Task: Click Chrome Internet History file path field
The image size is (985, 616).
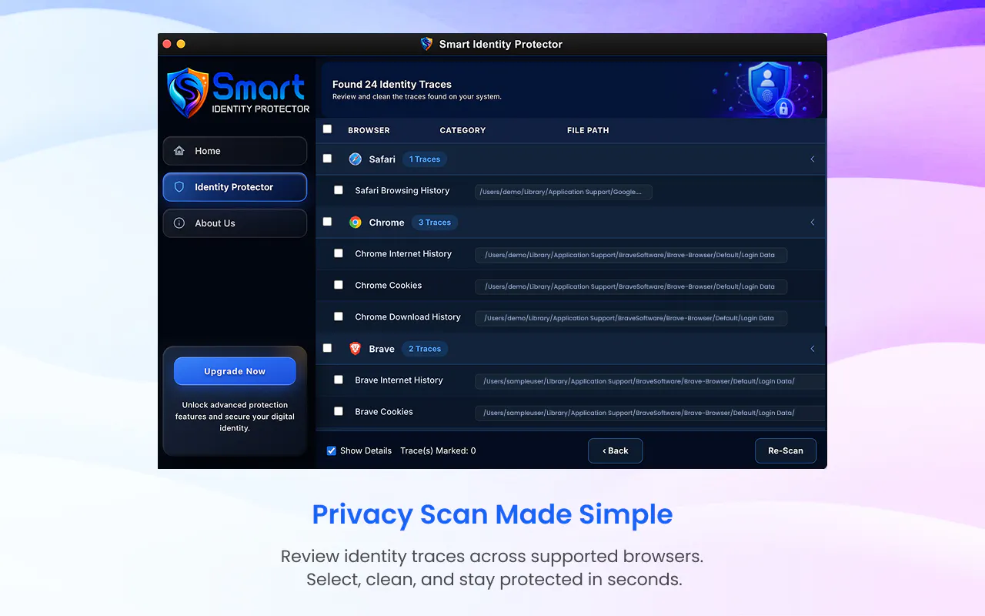Action: point(631,255)
